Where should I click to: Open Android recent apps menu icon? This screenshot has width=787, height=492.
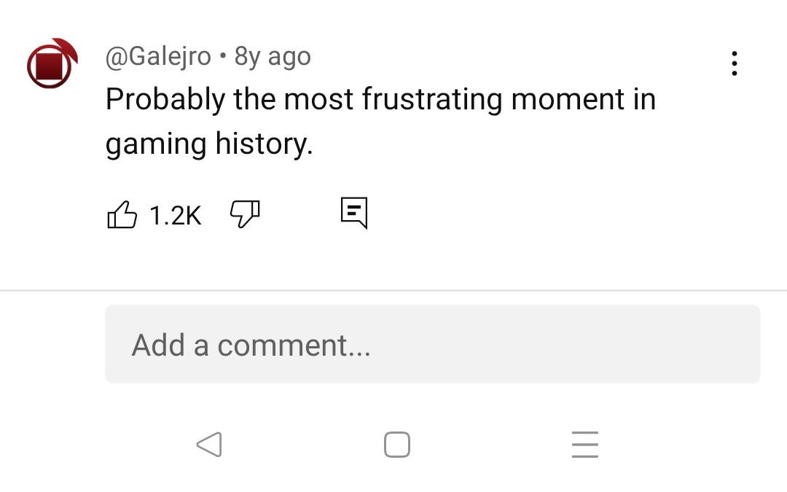[x=584, y=444]
